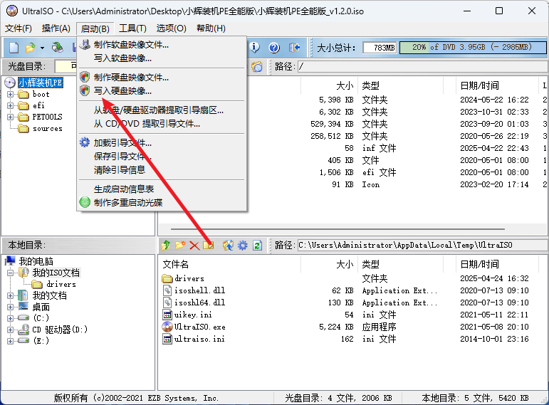
Task: Click the shield icon beside 写入硬盘映像
Action: click(85, 90)
